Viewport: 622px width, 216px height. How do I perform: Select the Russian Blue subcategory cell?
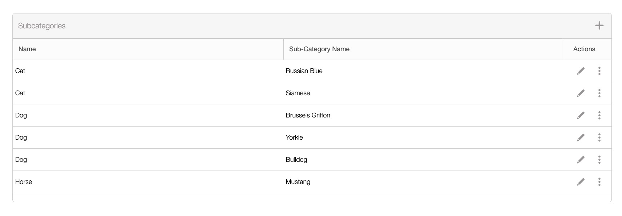(x=304, y=71)
